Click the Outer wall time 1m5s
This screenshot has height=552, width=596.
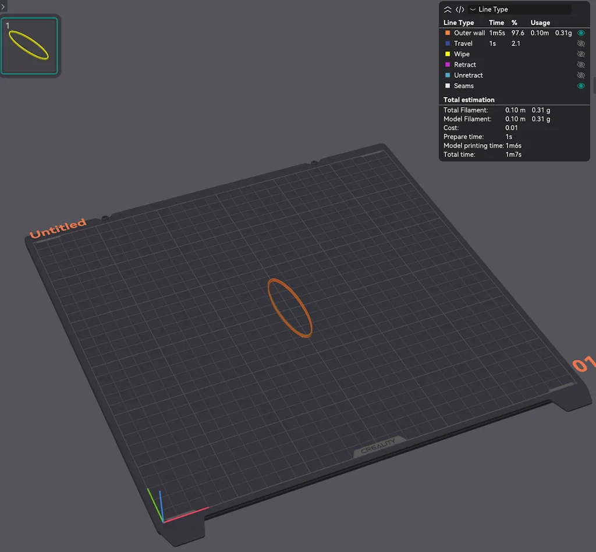[x=497, y=33]
